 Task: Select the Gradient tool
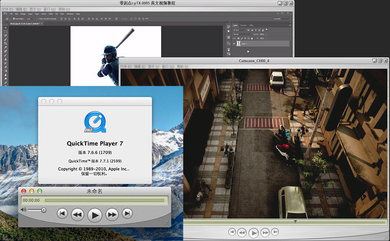click(x=5, y=71)
